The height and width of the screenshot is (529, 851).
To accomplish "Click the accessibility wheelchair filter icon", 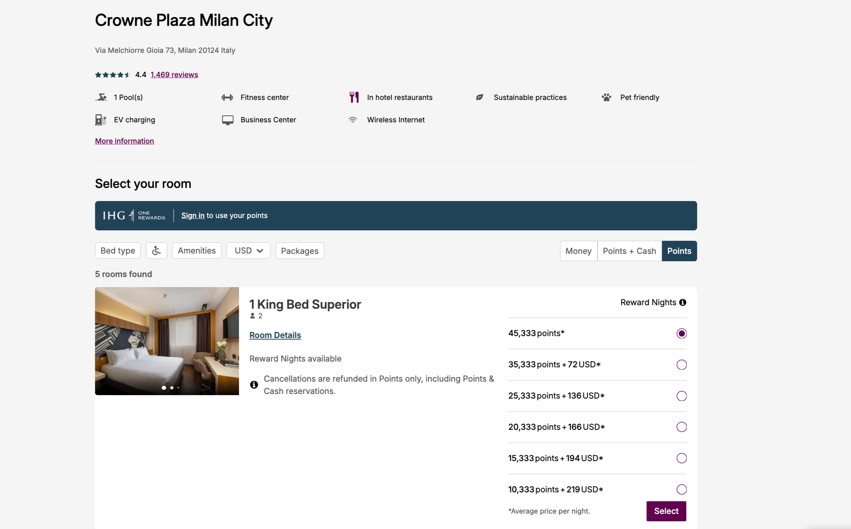I will click(x=156, y=251).
